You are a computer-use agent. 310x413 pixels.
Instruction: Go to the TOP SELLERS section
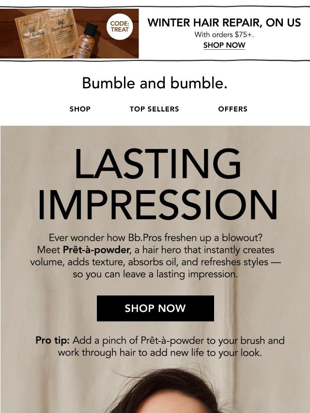click(x=154, y=109)
